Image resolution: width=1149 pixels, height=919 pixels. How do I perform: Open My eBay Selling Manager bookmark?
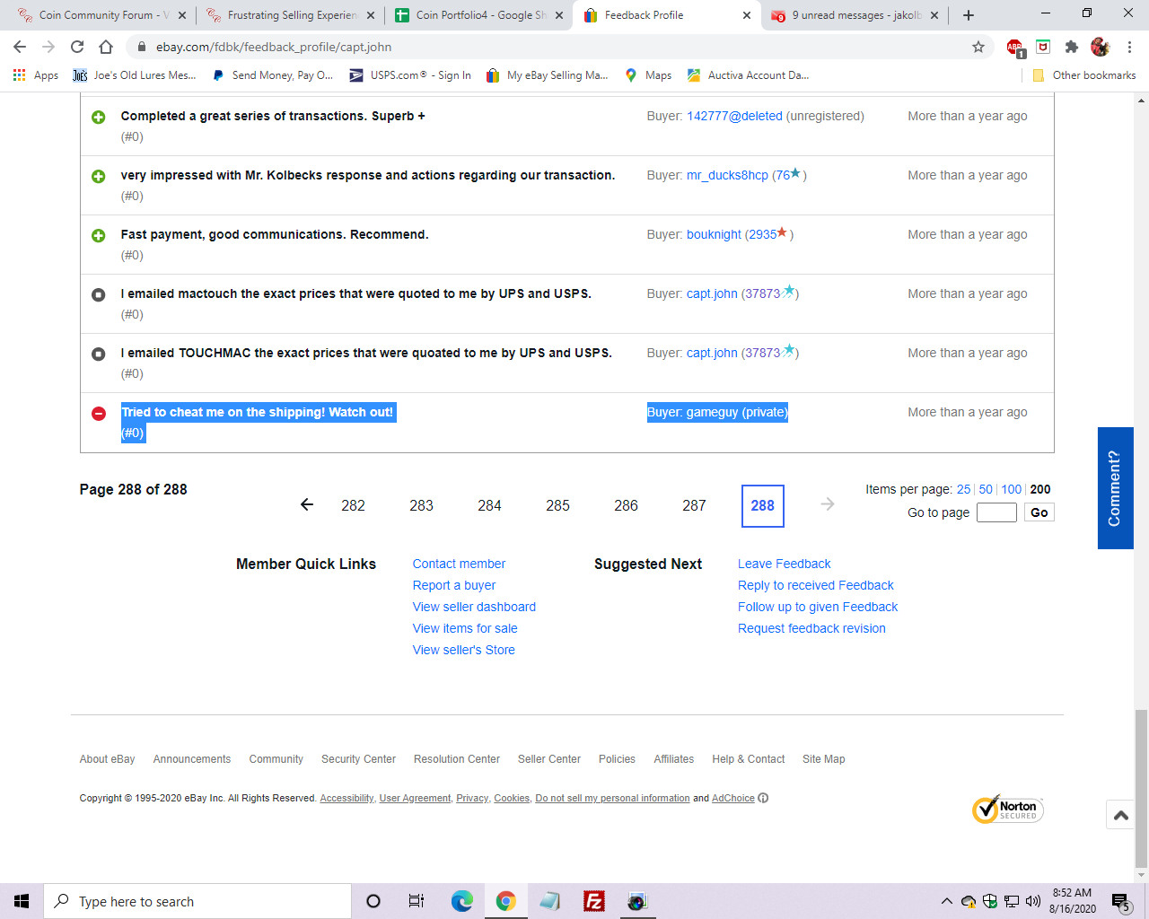pos(547,75)
